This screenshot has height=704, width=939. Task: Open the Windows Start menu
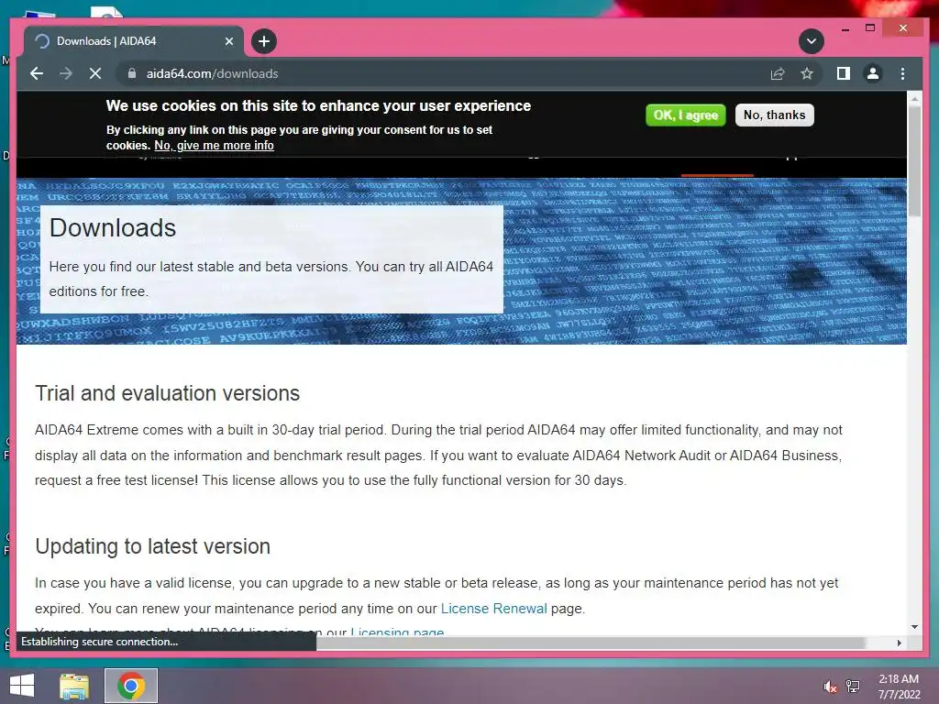pyautogui.click(x=22, y=686)
